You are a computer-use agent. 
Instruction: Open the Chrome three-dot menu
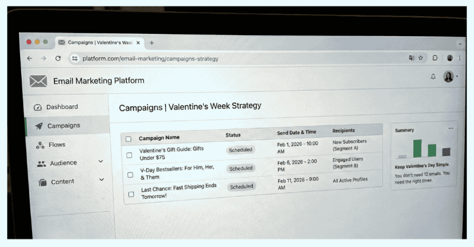(x=460, y=58)
